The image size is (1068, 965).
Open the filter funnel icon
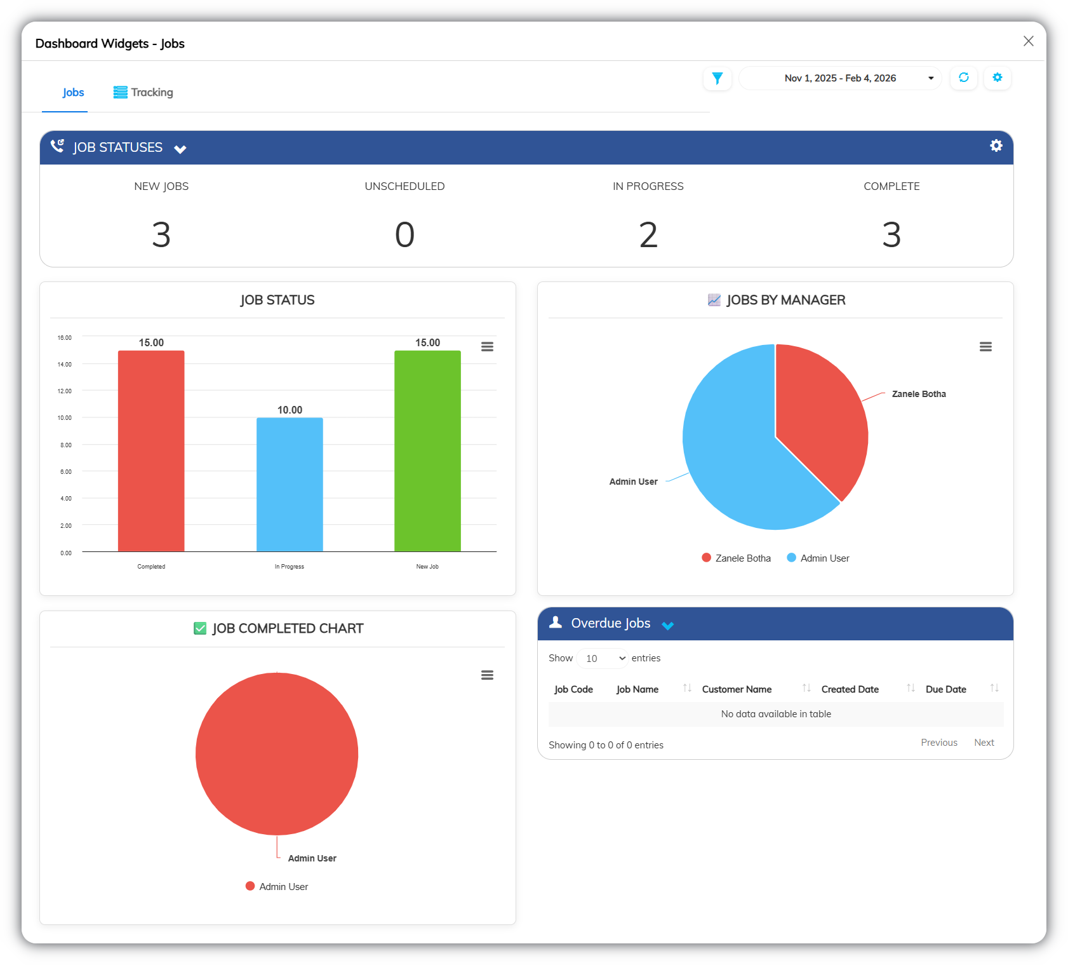tap(717, 78)
